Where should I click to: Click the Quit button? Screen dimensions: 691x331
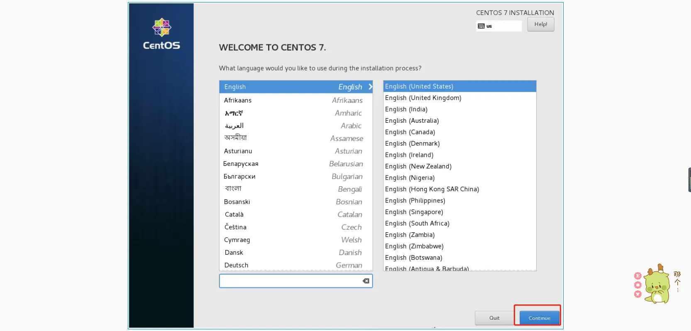pyautogui.click(x=494, y=318)
